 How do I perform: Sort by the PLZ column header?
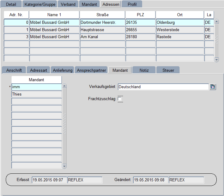tap(140, 15)
